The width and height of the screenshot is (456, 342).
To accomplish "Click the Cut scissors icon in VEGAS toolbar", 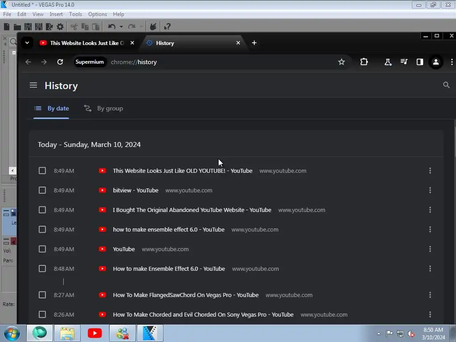I will pos(74,27).
